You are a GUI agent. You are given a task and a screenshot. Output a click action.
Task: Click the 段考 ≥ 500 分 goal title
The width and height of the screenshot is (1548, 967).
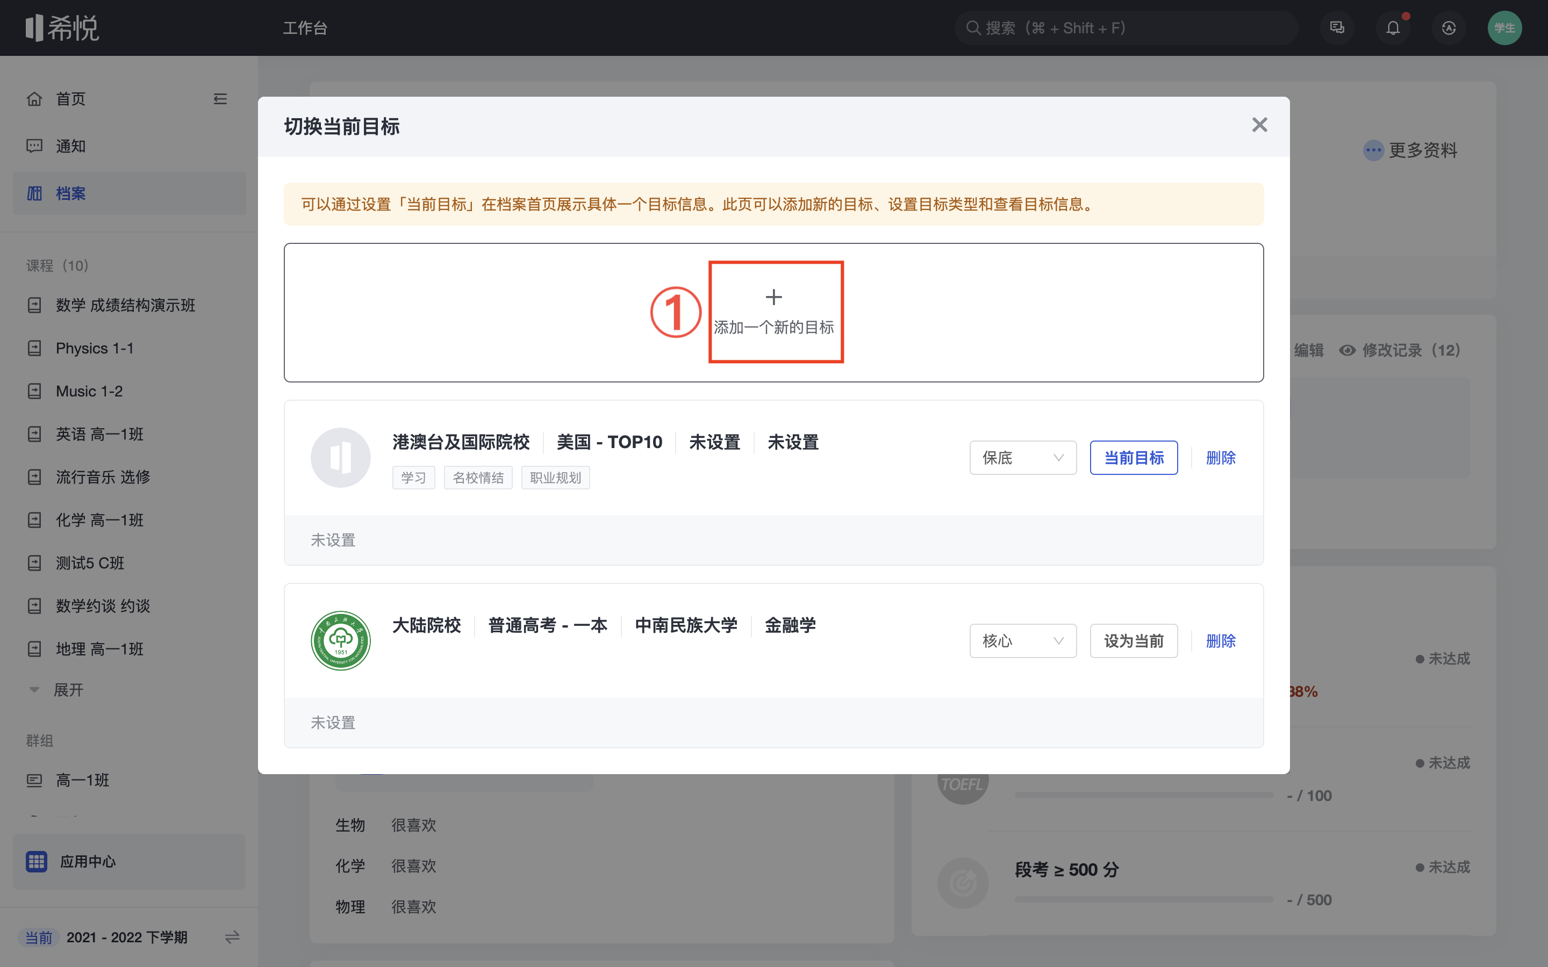click(1067, 870)
